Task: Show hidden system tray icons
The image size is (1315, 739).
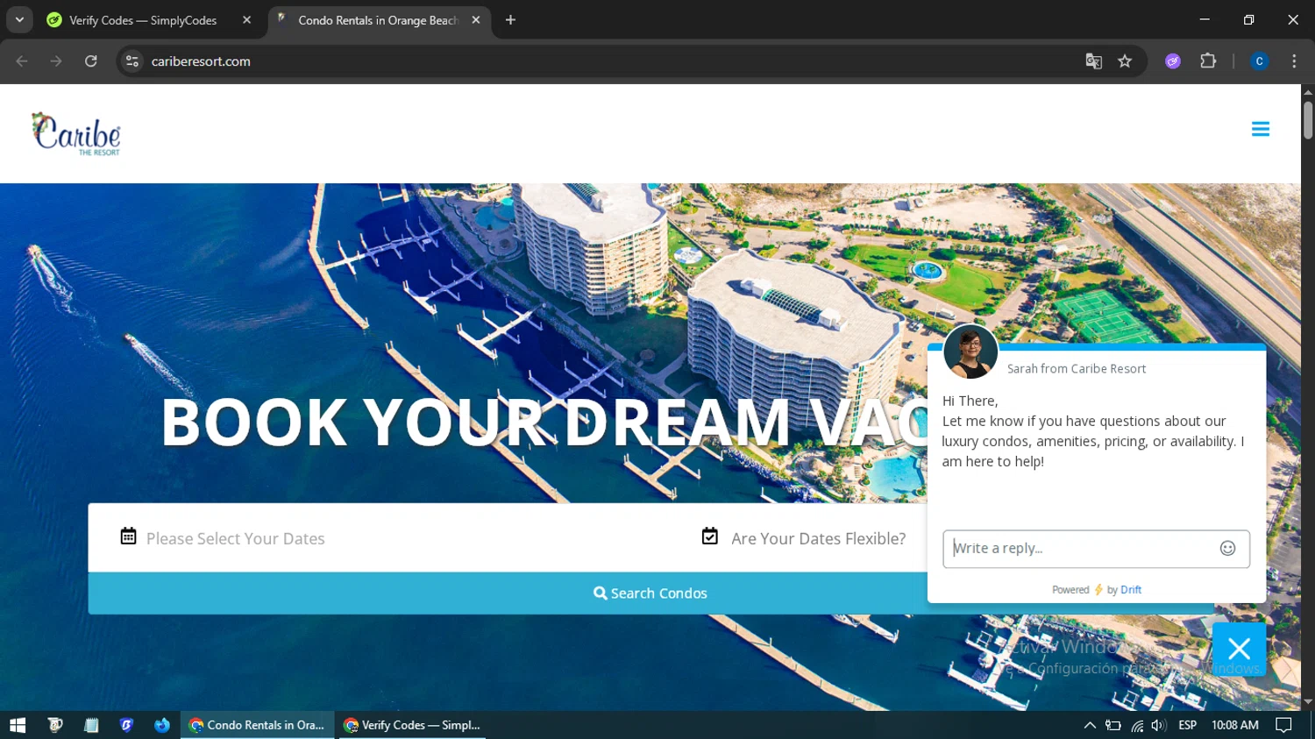Action: tap(1090, 725)
